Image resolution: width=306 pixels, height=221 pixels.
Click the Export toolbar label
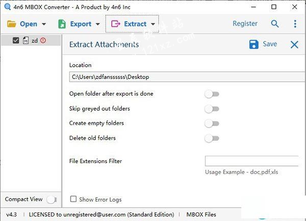tap(81, 24)
